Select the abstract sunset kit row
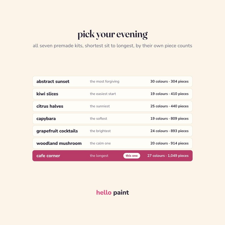The image size is (225, 225). [x=112, y=81]
